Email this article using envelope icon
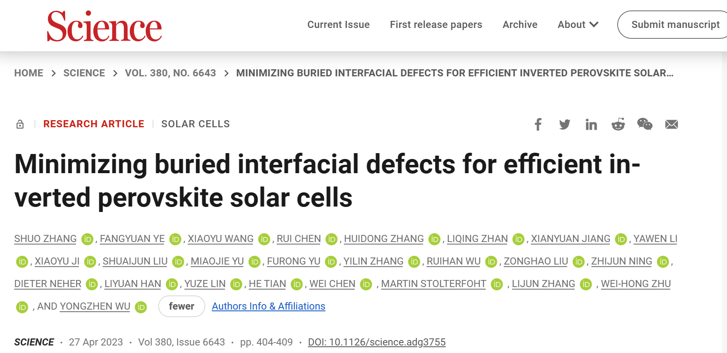Image resolution: width=727 pixels, height=353 pixels. (x=671, y=124)
